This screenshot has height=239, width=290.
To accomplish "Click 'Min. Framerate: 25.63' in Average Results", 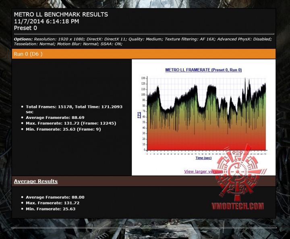I will tap(50, 209).
